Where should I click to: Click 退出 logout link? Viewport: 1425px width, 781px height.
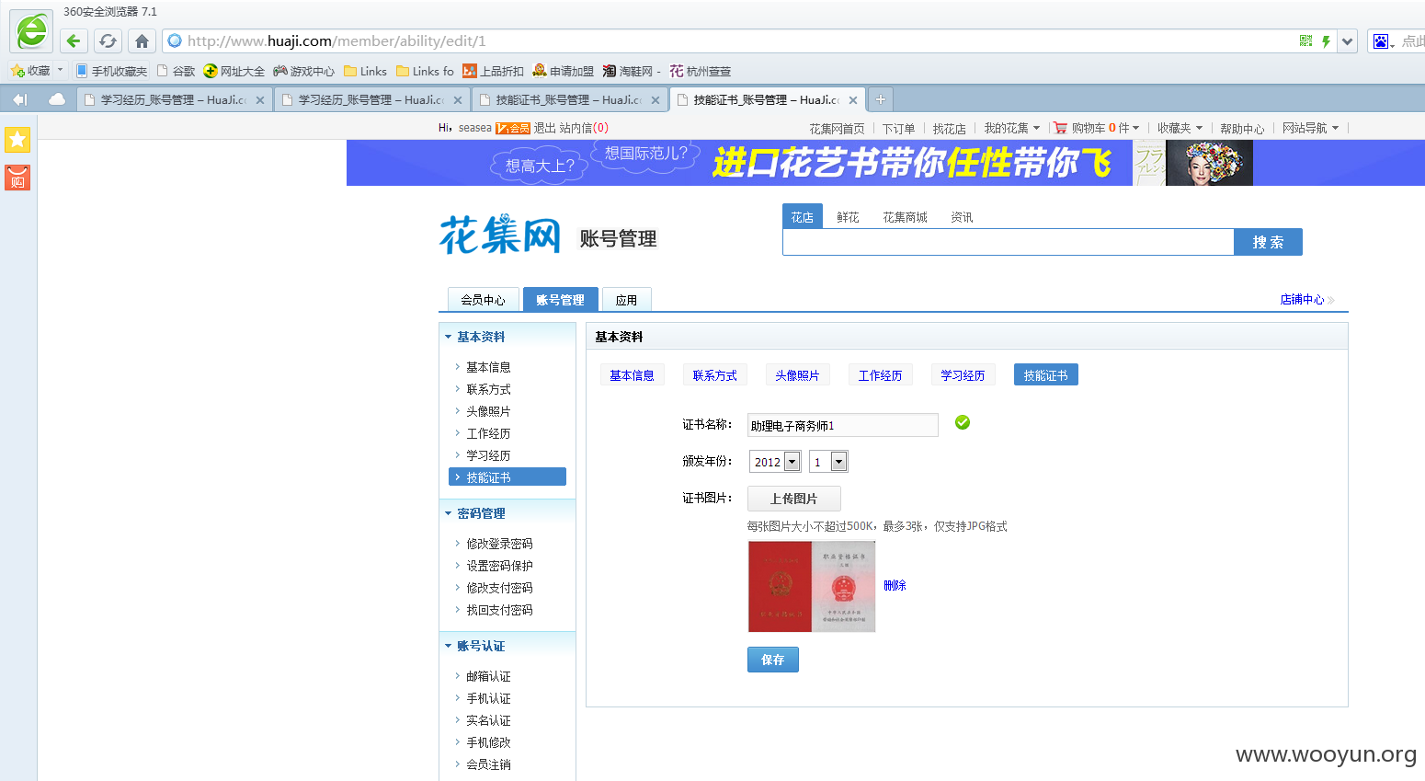[545, 128]
